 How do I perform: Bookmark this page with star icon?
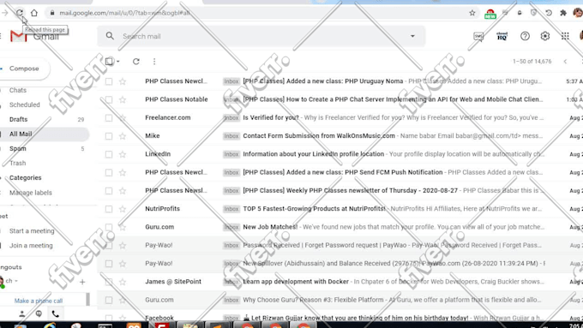tap(472, 13)
